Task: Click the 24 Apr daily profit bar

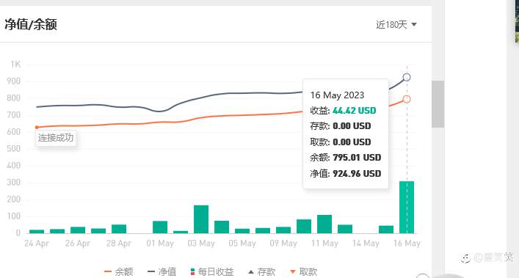Action: [37, 231]
